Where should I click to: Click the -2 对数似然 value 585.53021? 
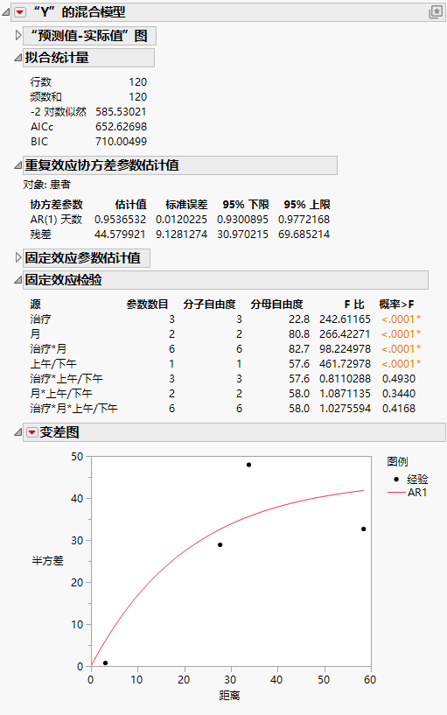click(122, 112)
